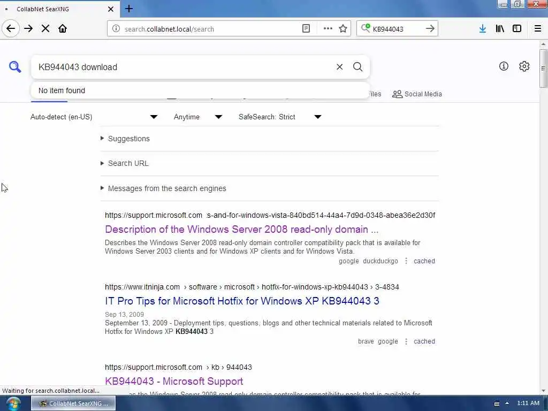Show site information icon in address bar
Viewport: 548px width, 411px height.
coord(116,29)
